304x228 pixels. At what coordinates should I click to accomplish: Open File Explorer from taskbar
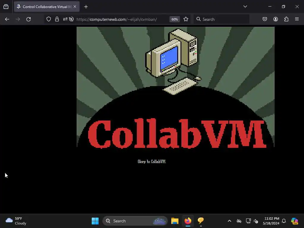(x=175, y=221)
